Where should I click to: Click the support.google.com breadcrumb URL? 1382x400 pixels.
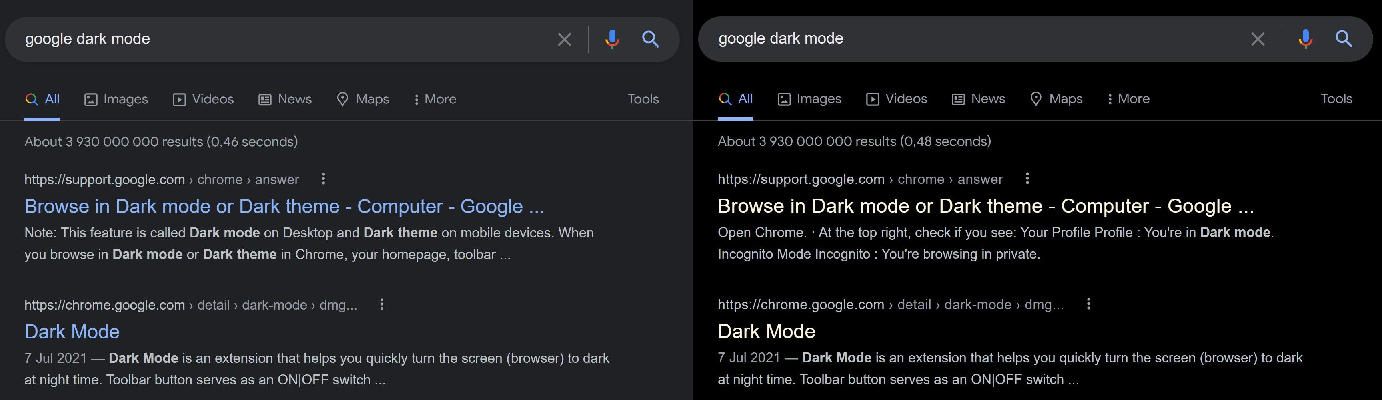pyautogui.click(x=104, y=179)
